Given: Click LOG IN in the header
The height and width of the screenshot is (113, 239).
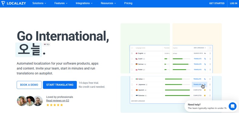Looking at the screenshot, I should pyautogui.click(x=234, y=3).
